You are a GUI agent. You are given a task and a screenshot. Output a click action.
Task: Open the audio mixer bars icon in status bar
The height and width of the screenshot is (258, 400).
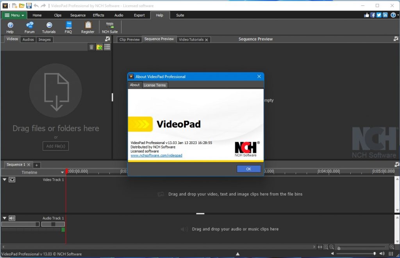391,254
